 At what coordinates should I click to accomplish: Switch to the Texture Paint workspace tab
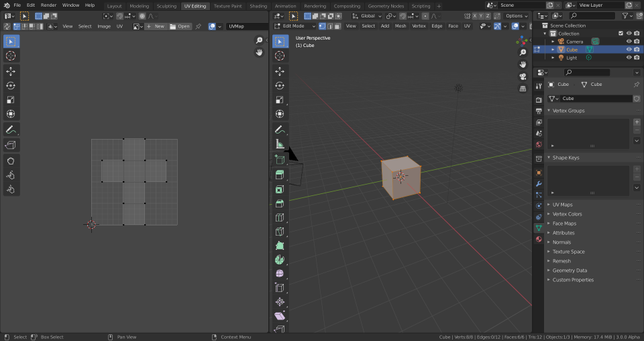click(227, 6)
